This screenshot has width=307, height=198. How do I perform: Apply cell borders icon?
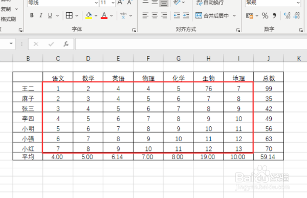point(69,15)
